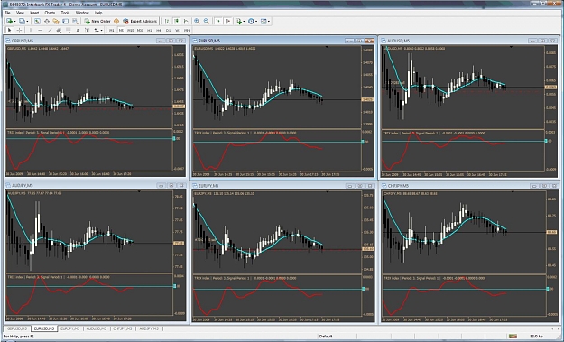
Task: Click the New Order button
Action: (x=97, y=22)
